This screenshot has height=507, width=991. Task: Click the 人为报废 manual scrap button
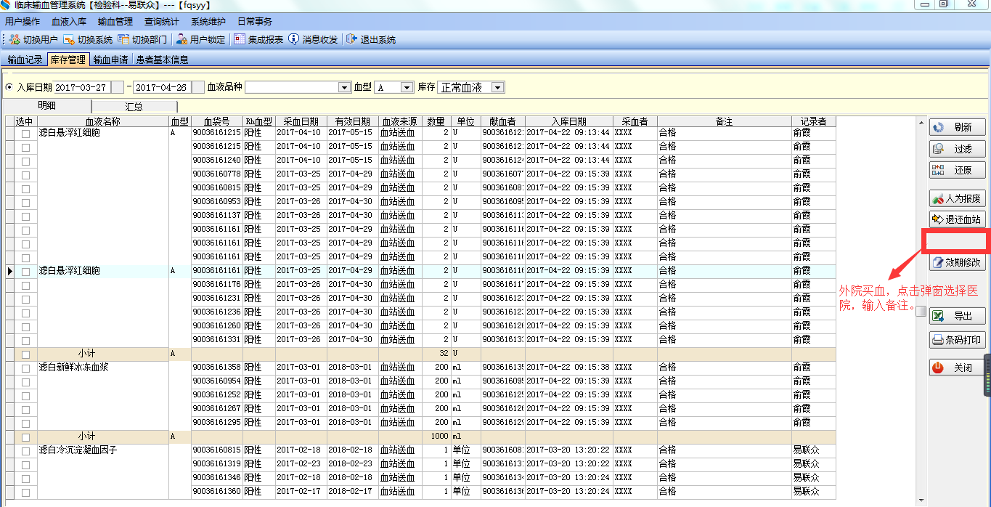click(958, 198)
